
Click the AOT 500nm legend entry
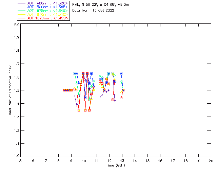tap(43, 7)
